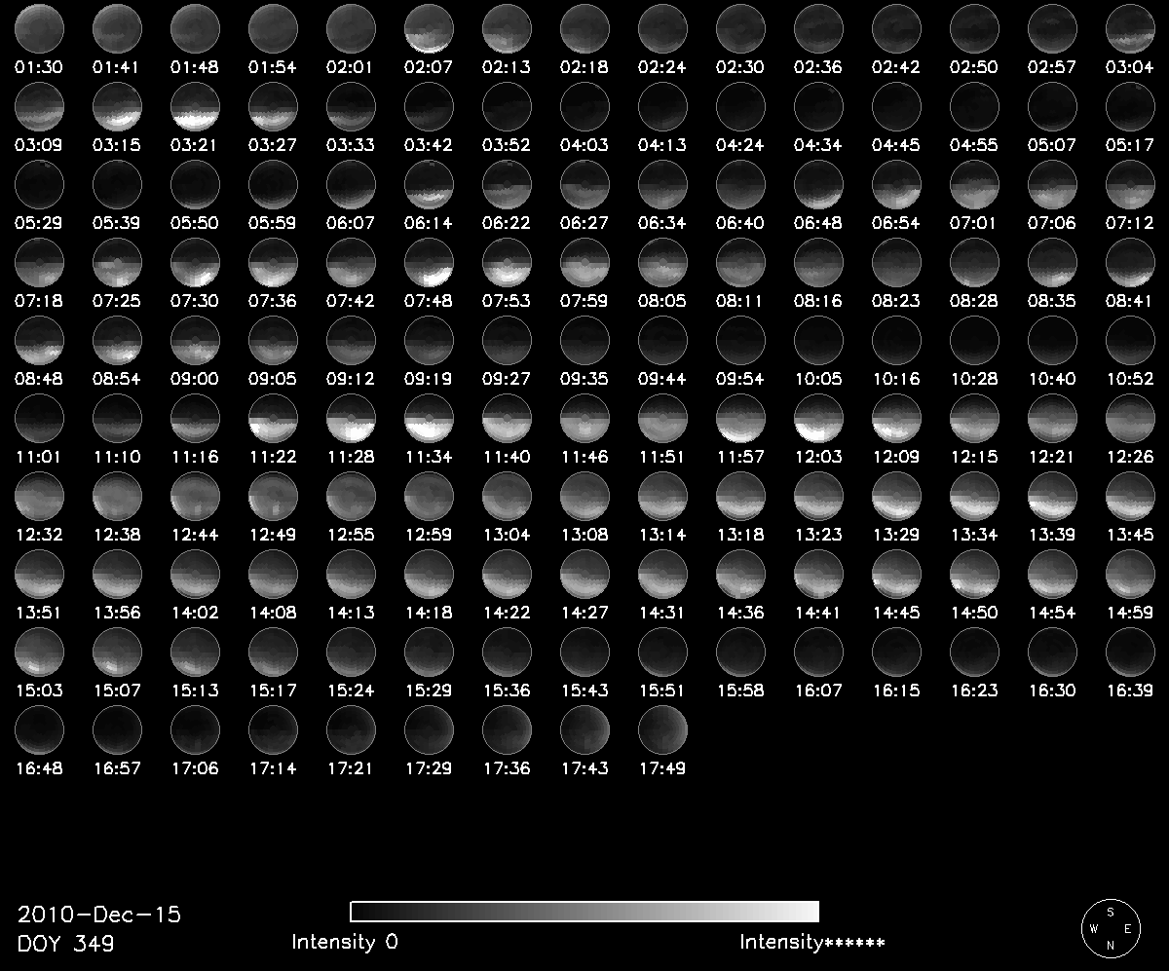The height and width of the screenshot is (971, 1169).
Task: Open the final disk image at 17:49
Action: tap(662, 729)
